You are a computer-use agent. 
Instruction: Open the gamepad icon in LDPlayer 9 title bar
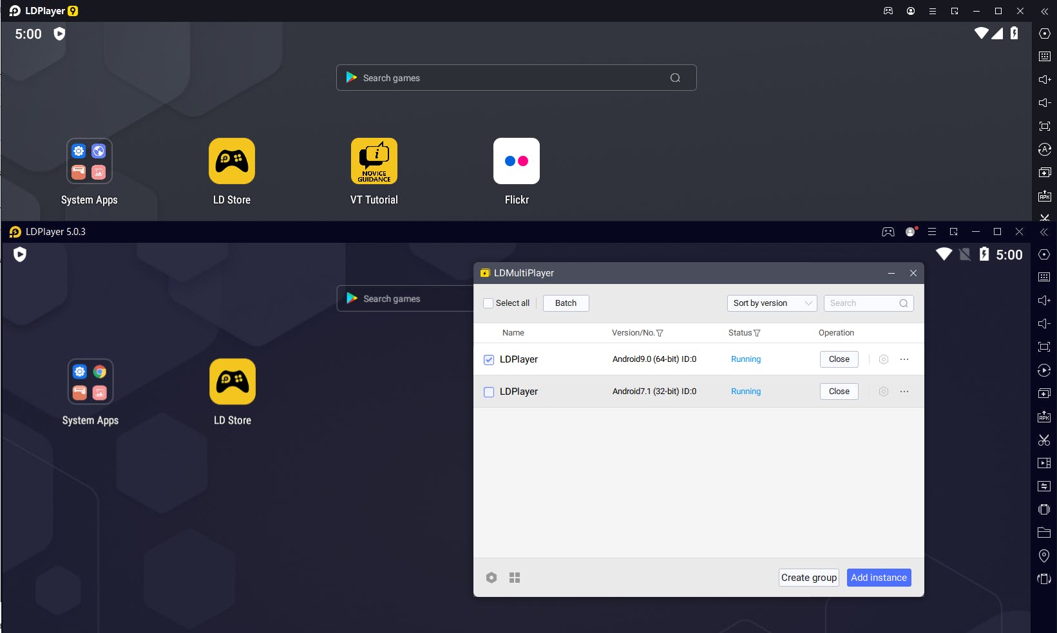(x=888, y=11)
